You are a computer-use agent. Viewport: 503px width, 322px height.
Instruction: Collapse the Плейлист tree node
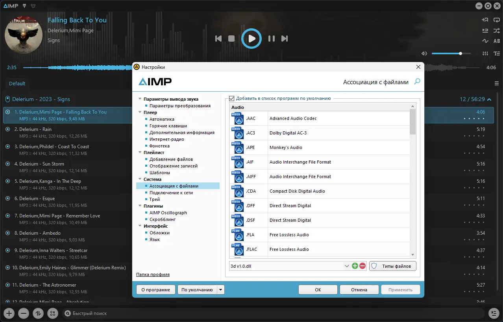140,153
